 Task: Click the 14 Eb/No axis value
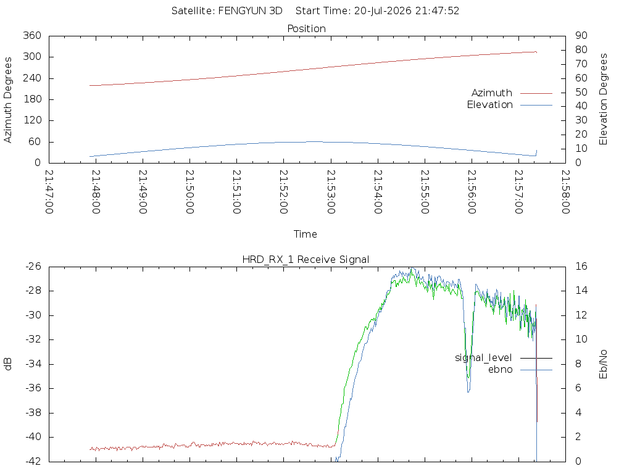[x=581, y=291]
